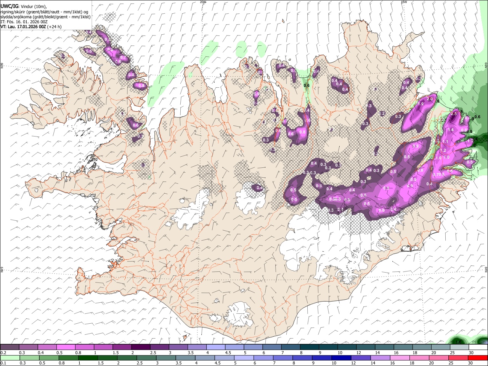Pick the 25 red-pink swatch in the lower legend row

tap(458, 358)
